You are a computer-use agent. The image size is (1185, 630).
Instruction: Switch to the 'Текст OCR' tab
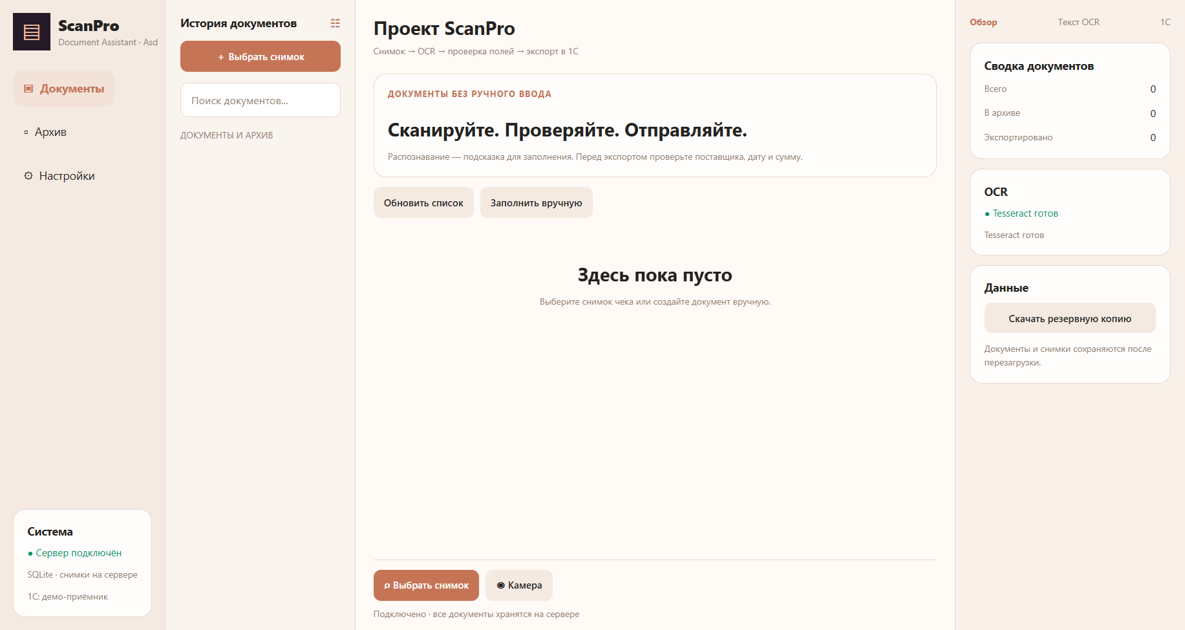1078,22
